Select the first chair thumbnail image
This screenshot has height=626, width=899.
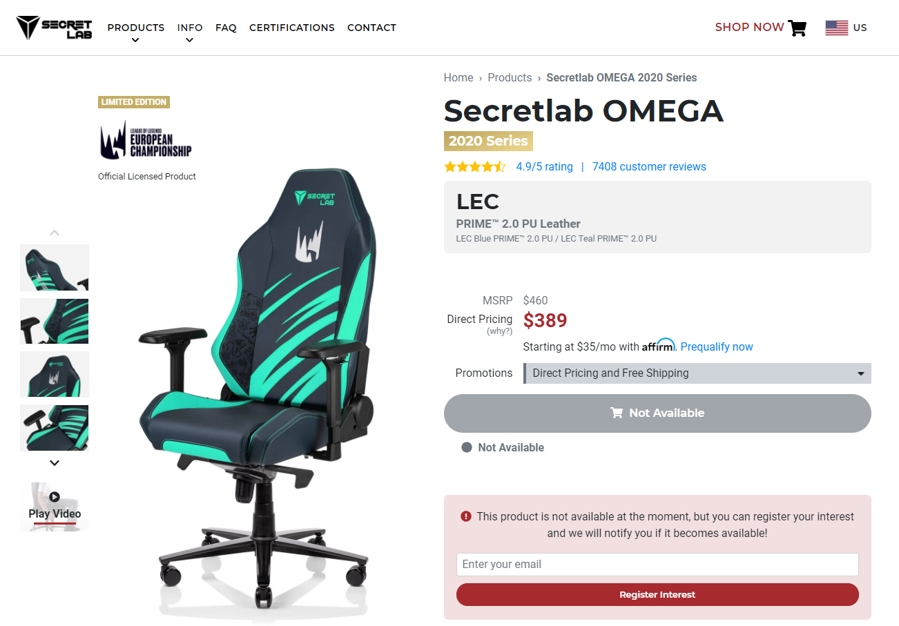(55, 268)
